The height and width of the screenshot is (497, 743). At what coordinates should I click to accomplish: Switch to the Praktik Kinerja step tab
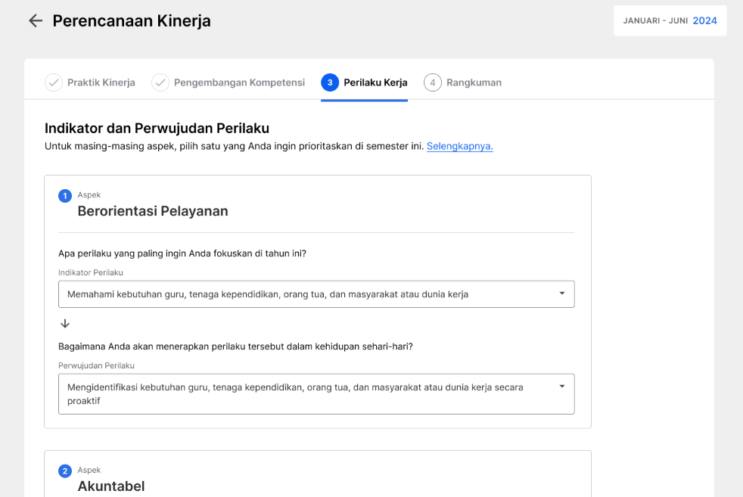(101, 82)
